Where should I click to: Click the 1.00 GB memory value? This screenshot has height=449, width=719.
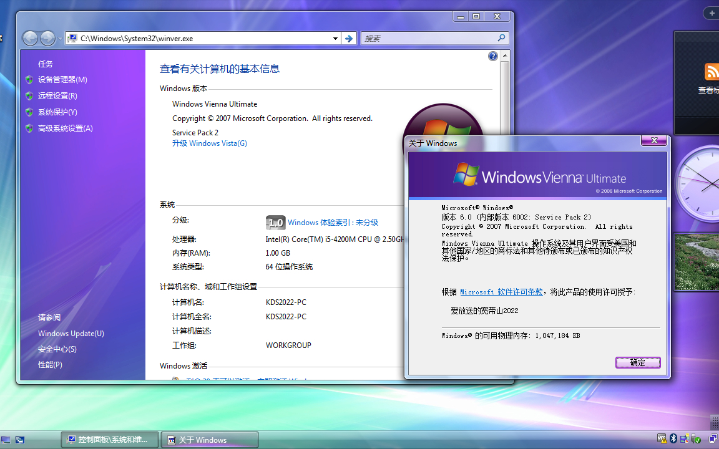(x=278, y=253)
